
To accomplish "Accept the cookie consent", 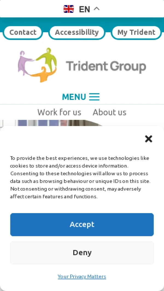I will (x=82, y=225).
